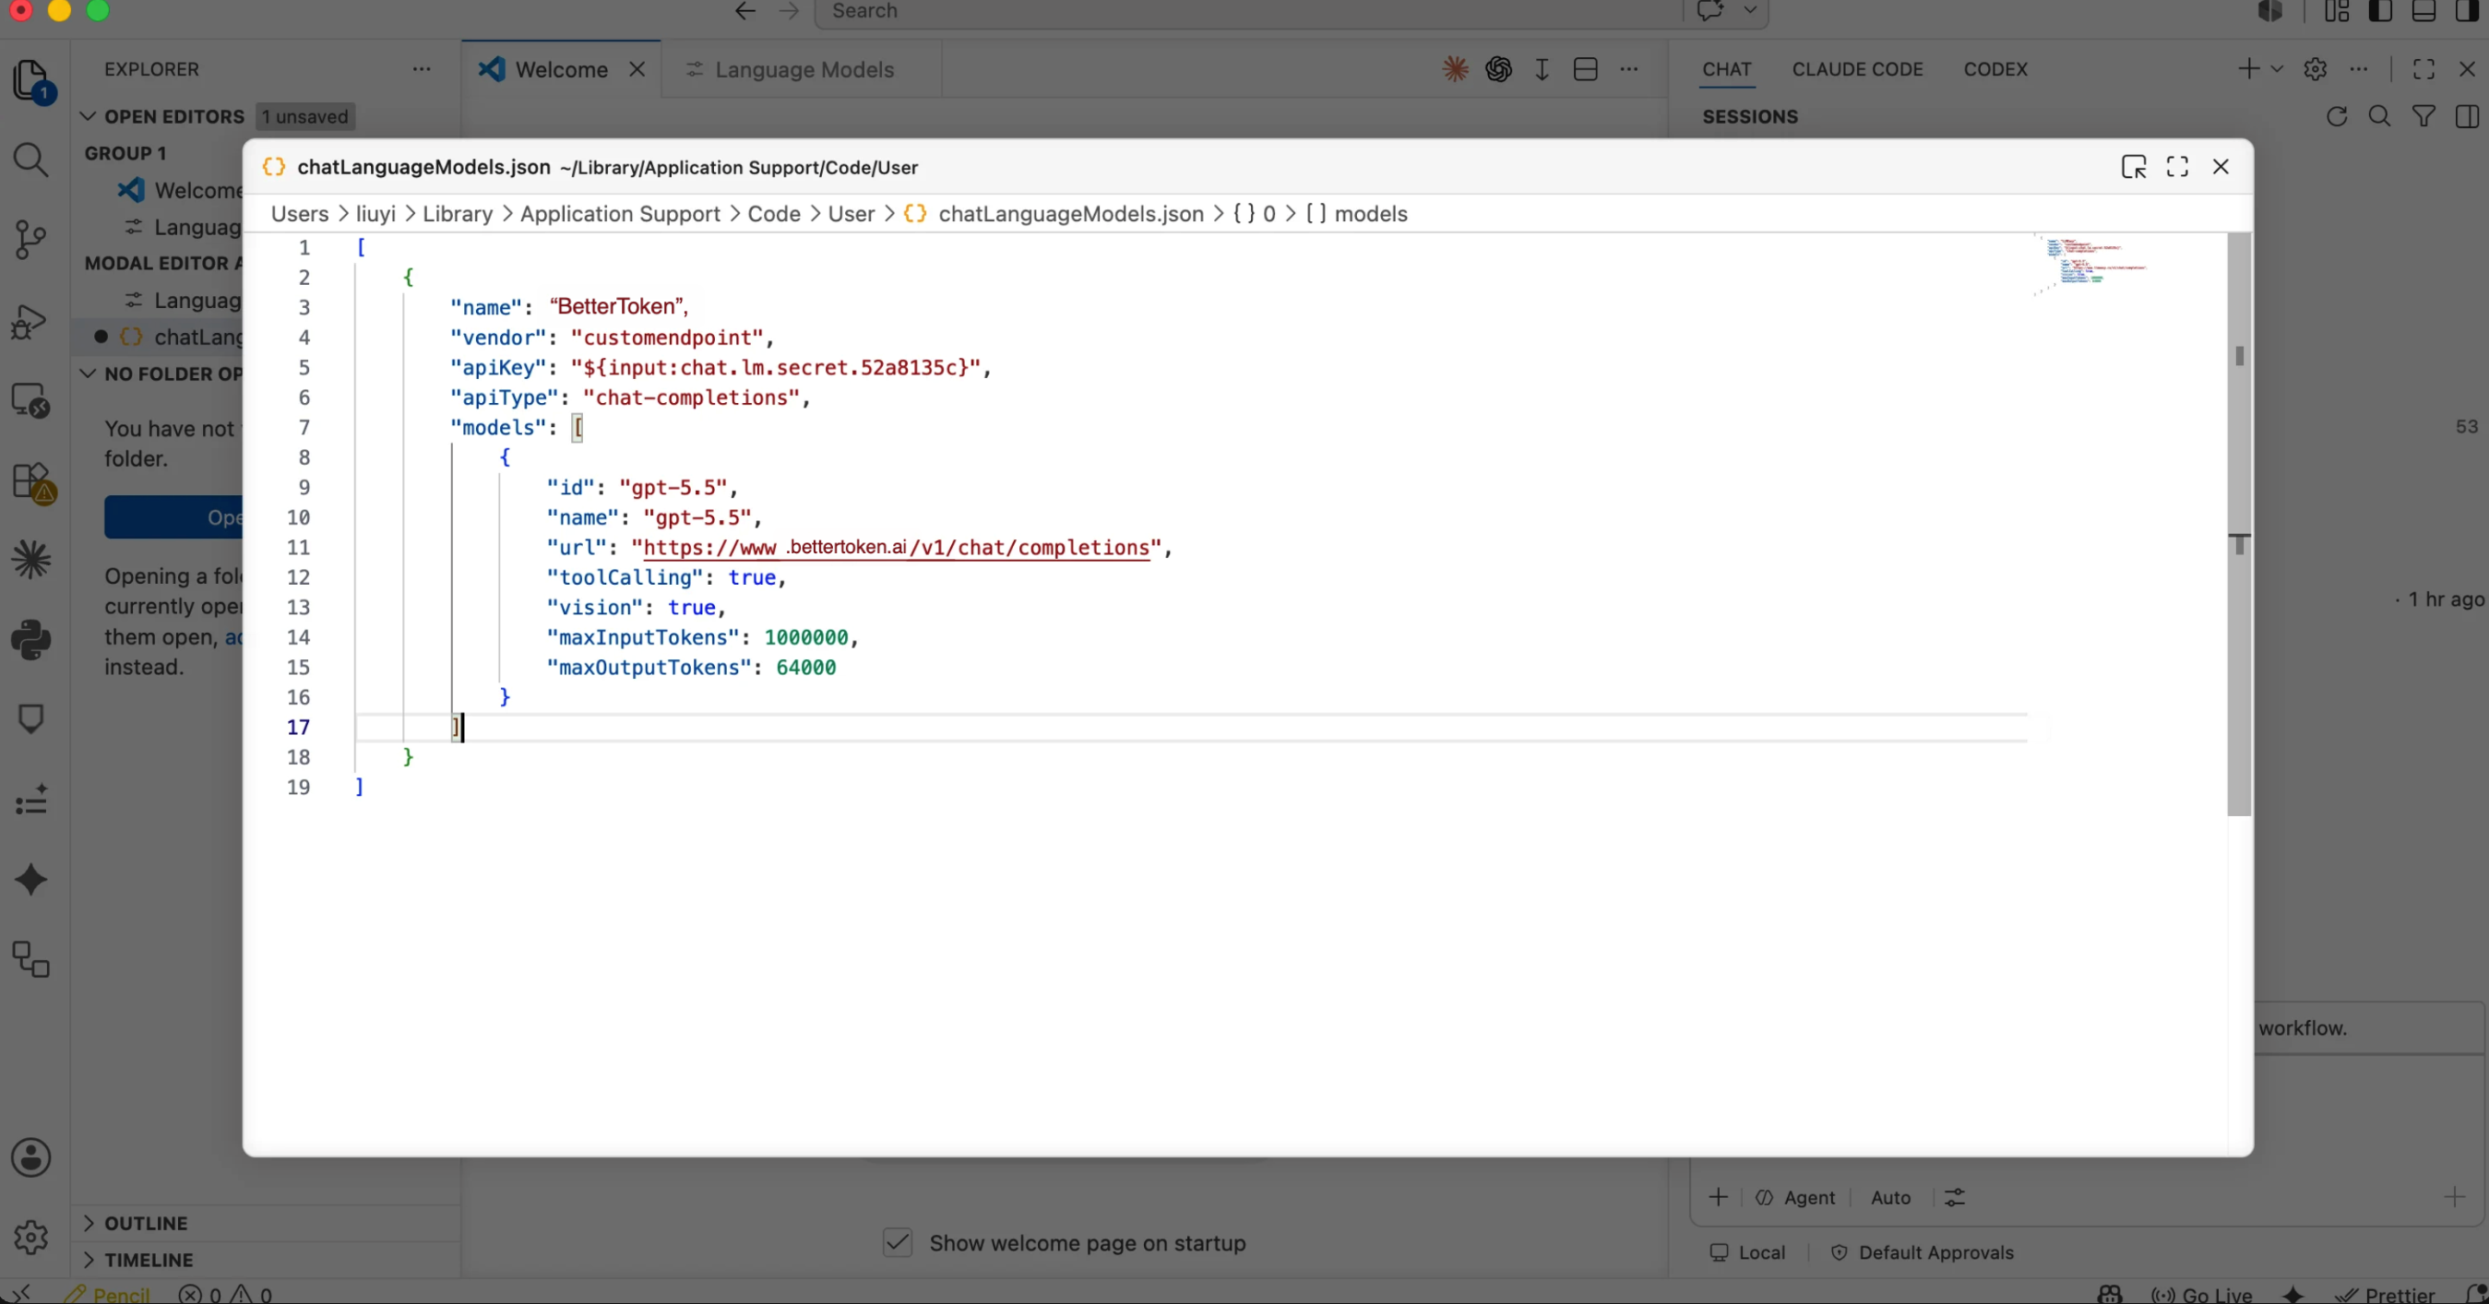Click the OpenAI Codex icon in editor toolbar

(x=1498, y=68)
